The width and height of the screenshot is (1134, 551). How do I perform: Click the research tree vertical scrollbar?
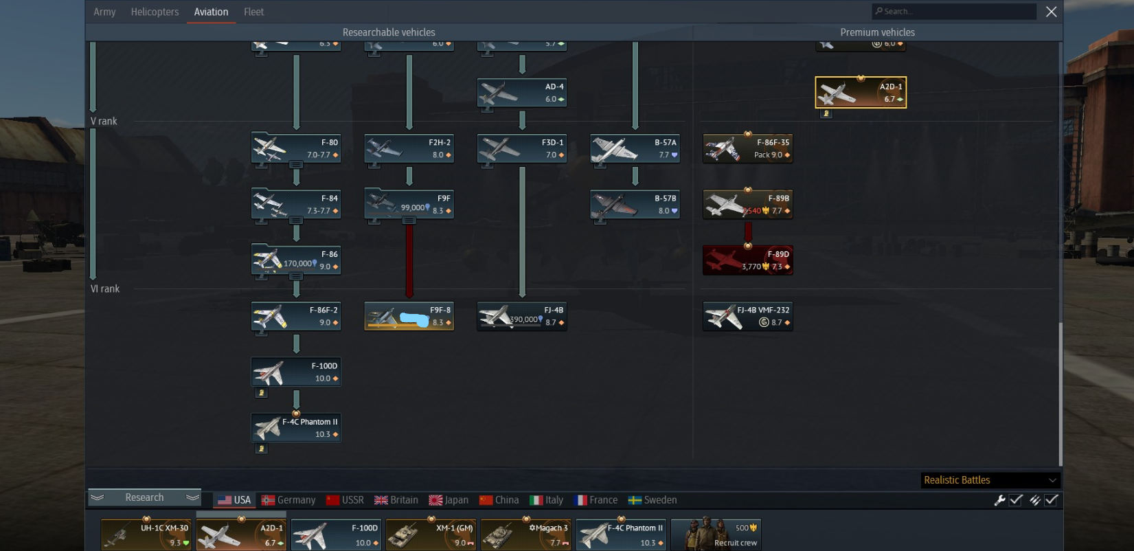(1061, 394)
